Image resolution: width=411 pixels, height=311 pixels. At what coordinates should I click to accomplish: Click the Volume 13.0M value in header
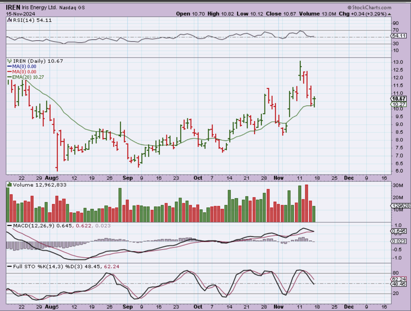point(318,14)
